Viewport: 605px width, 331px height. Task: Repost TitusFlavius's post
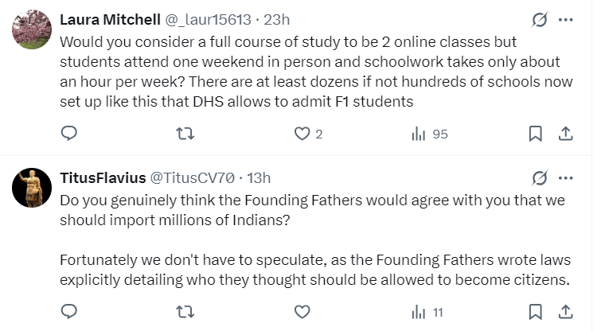[x=185, y=311]
